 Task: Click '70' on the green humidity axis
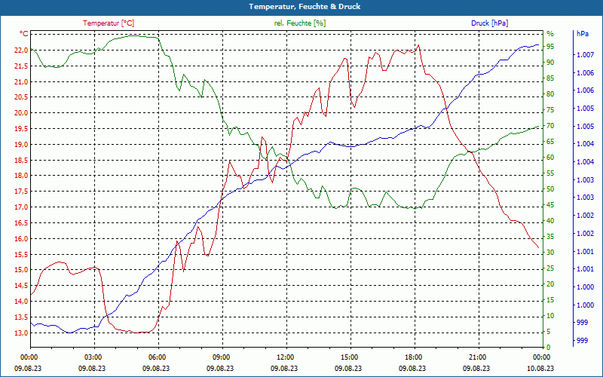click(x=550, y=126)
